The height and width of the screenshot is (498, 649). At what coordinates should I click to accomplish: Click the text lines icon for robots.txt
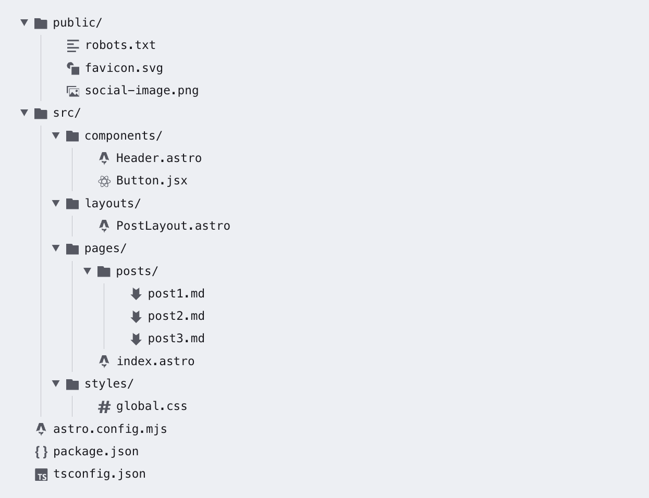[73, 46]
